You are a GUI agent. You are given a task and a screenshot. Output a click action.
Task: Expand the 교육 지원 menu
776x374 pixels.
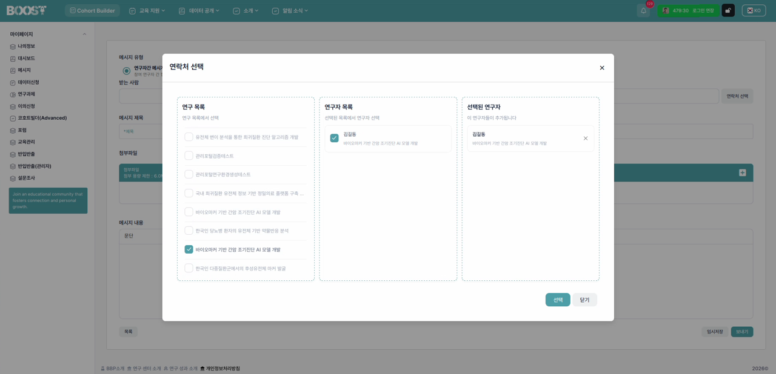pos(147,10)
